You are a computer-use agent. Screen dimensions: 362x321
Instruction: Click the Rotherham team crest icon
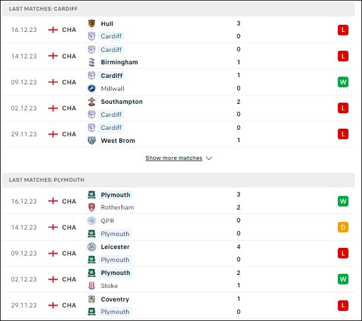91,207
